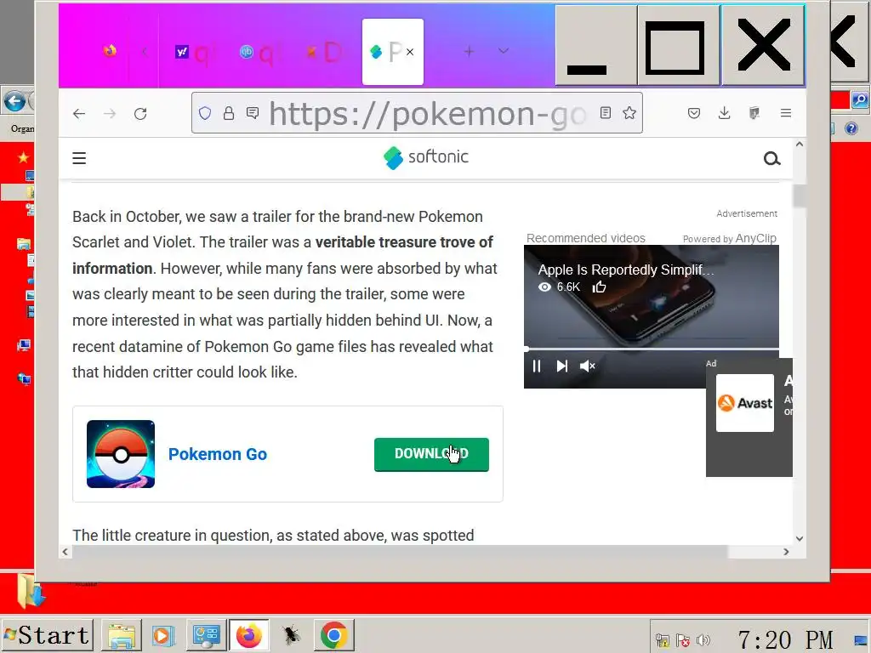The width and height of the screenshot is (871, 653).
Task: Click the horizontal scroll left arrow
Action: point(65,552)
